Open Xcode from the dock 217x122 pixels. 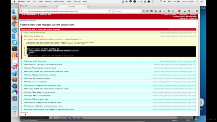click(x=15, y=74)
